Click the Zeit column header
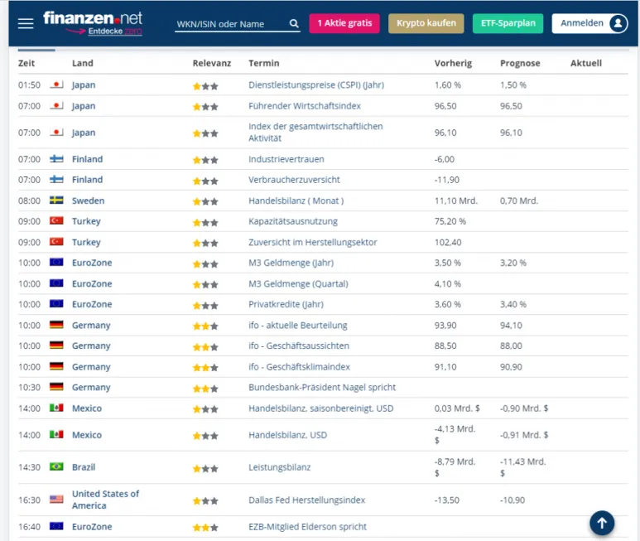The image size is (640, 541). coord(26,63)
